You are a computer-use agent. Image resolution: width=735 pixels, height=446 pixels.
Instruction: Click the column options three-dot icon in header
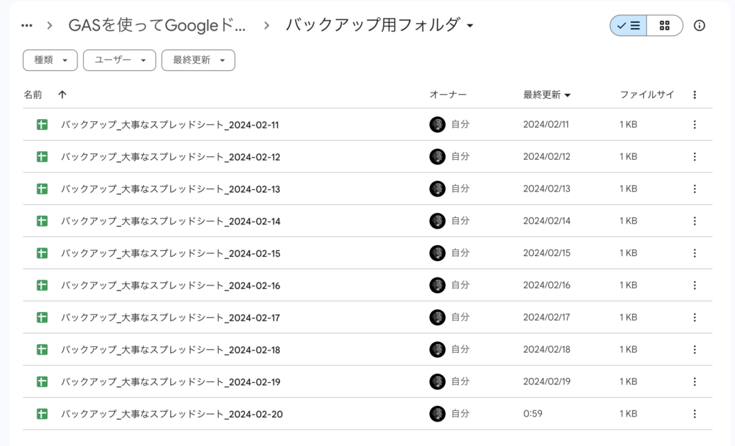[694, 95]
